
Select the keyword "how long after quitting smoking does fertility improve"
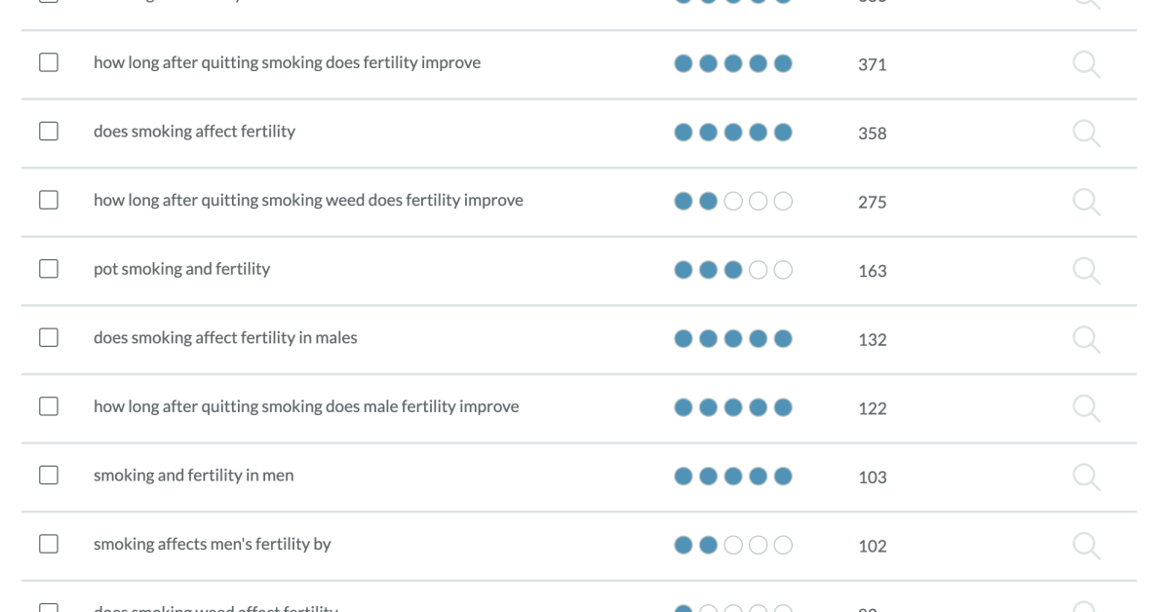(286, 62)
